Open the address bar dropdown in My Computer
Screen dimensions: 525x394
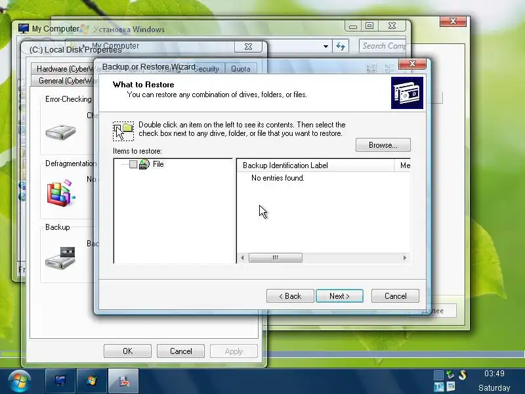pos(325,47)
